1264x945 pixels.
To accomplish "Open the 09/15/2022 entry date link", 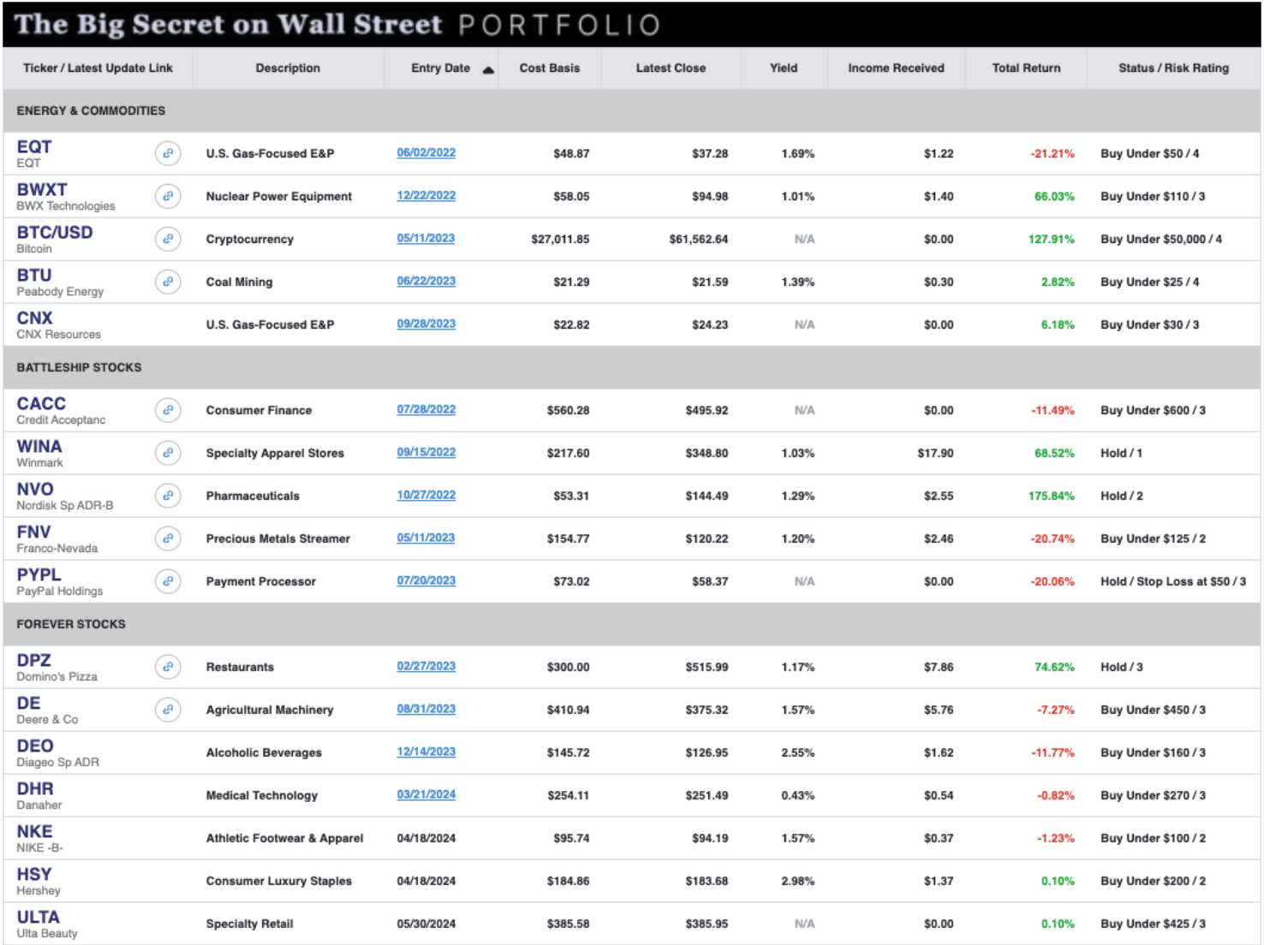I will (x=426, y=453).
